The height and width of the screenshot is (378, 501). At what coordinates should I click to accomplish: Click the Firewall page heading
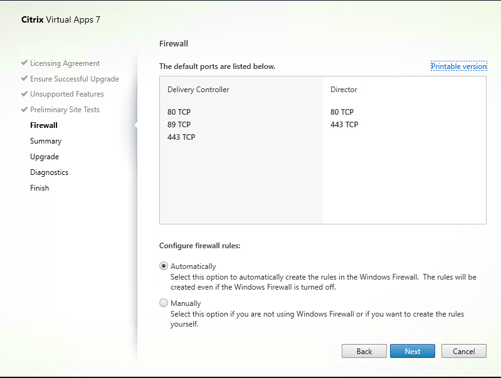tap(174, 43)
